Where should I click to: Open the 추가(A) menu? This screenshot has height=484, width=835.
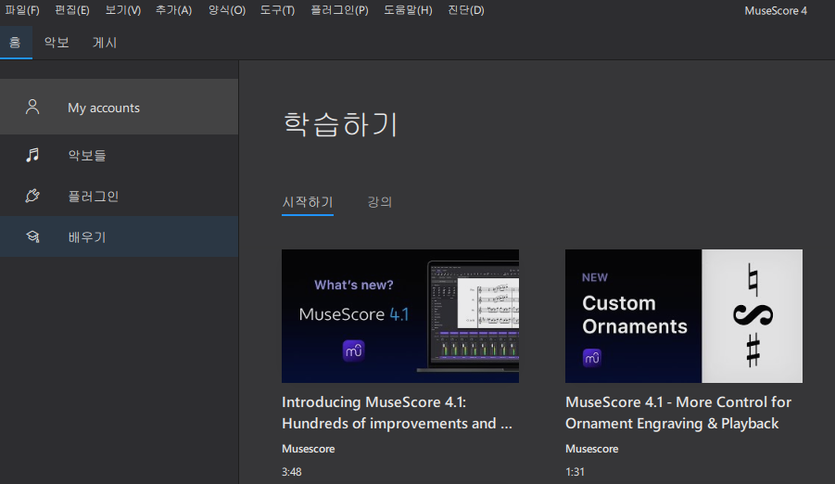[x=173, y=10]
